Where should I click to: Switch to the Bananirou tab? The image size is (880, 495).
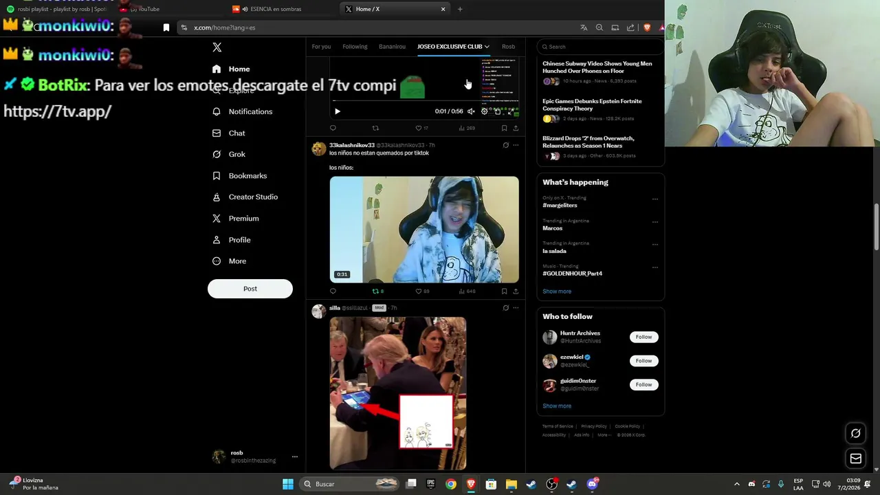coord(392,46)
